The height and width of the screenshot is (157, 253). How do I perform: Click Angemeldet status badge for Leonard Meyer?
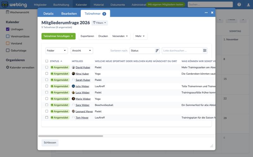coord(60,111)
